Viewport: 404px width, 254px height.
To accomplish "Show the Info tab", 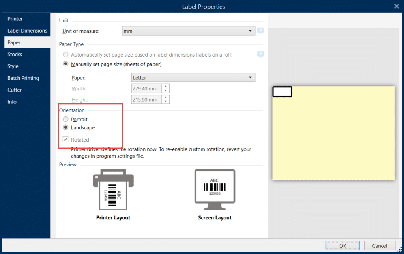I will pyautogui.click(x=27, y=102).
